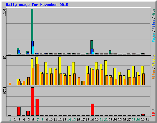Click the green hits bar for day 23
This screenshot has height=123, width=157.
pyautogui.click(x=110, y=52)
